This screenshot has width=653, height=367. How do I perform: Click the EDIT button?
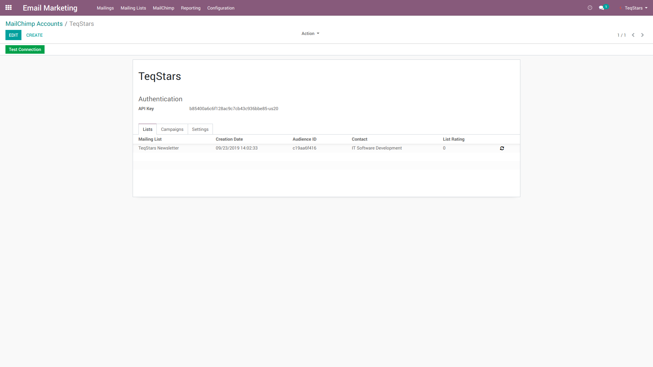pyautogui.click(x=13, y=35)
